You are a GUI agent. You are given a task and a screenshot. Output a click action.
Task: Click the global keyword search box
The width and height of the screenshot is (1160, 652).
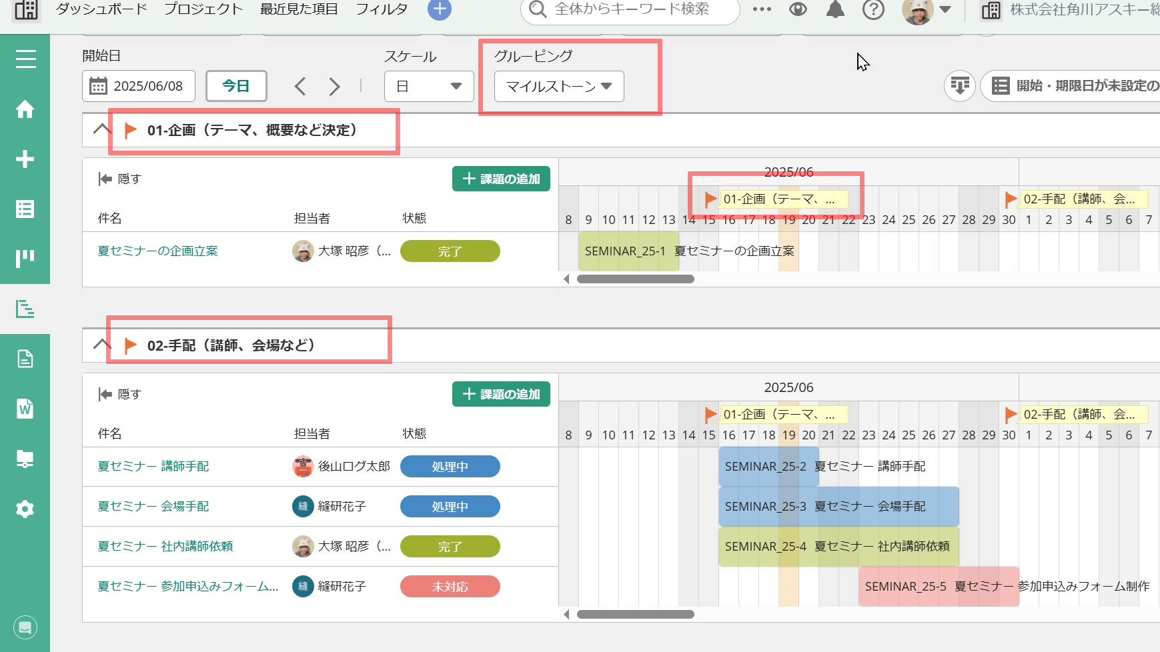(x=630, y=10)
